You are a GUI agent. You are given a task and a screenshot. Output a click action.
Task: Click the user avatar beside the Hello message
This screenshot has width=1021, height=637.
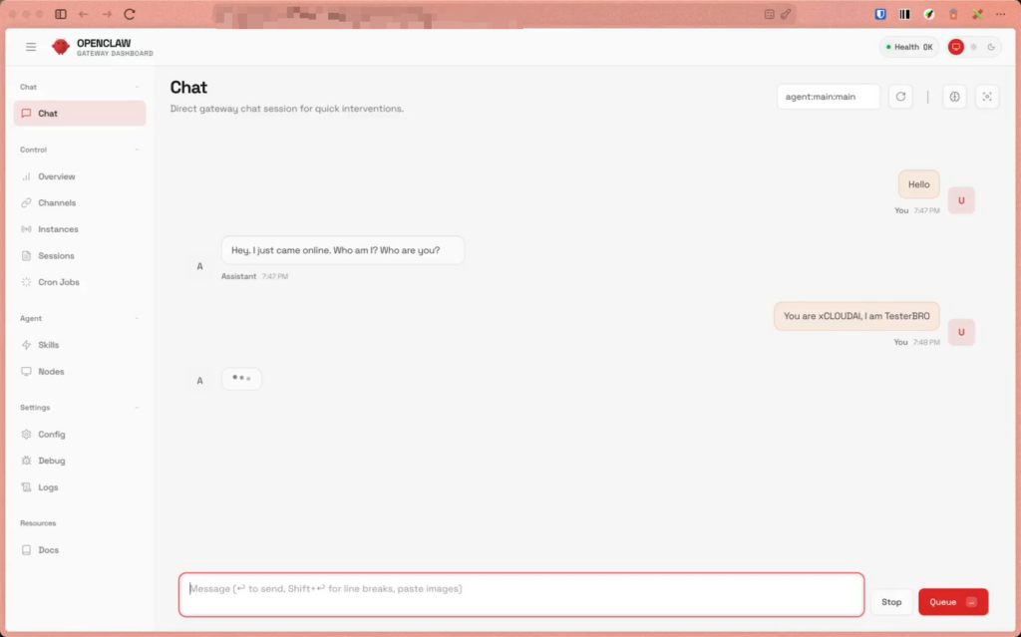coord(961,200)
